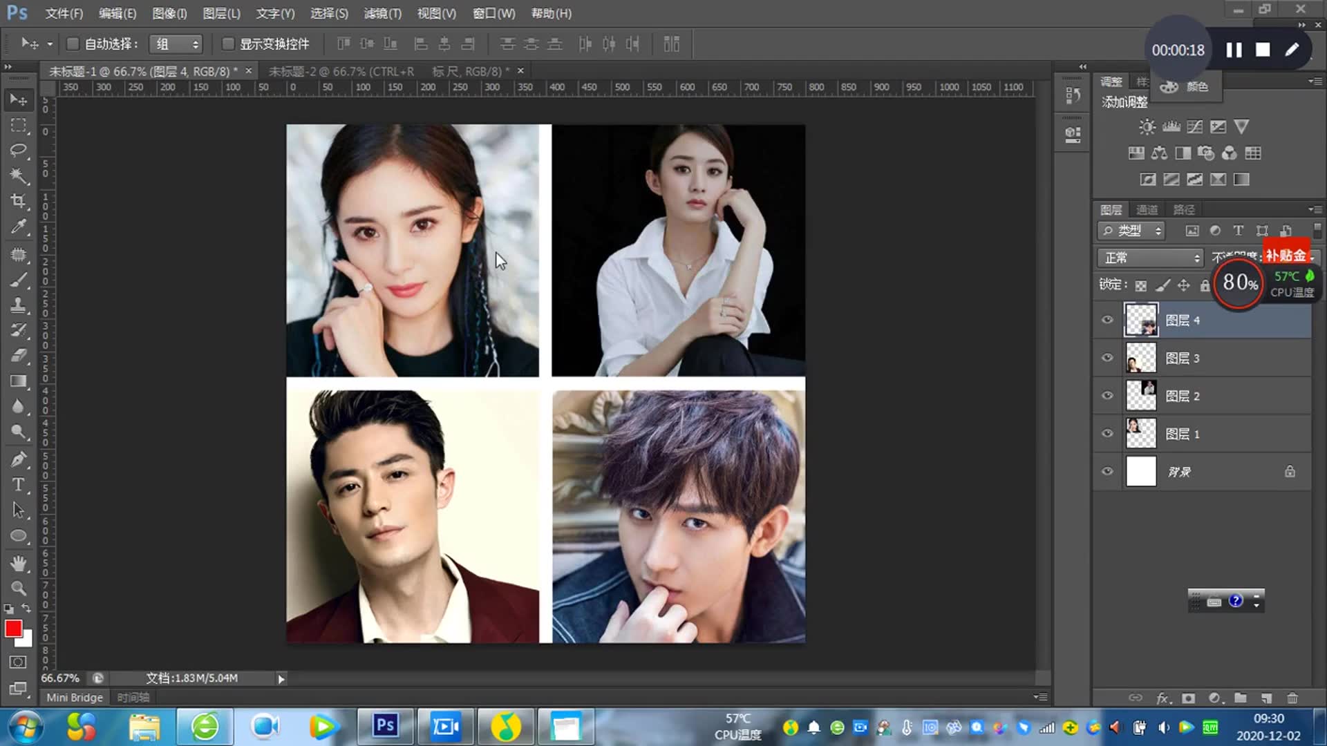Select the Clone Stamp tool
This screenshot has height=746, width=1327.
tap(19, 305)
